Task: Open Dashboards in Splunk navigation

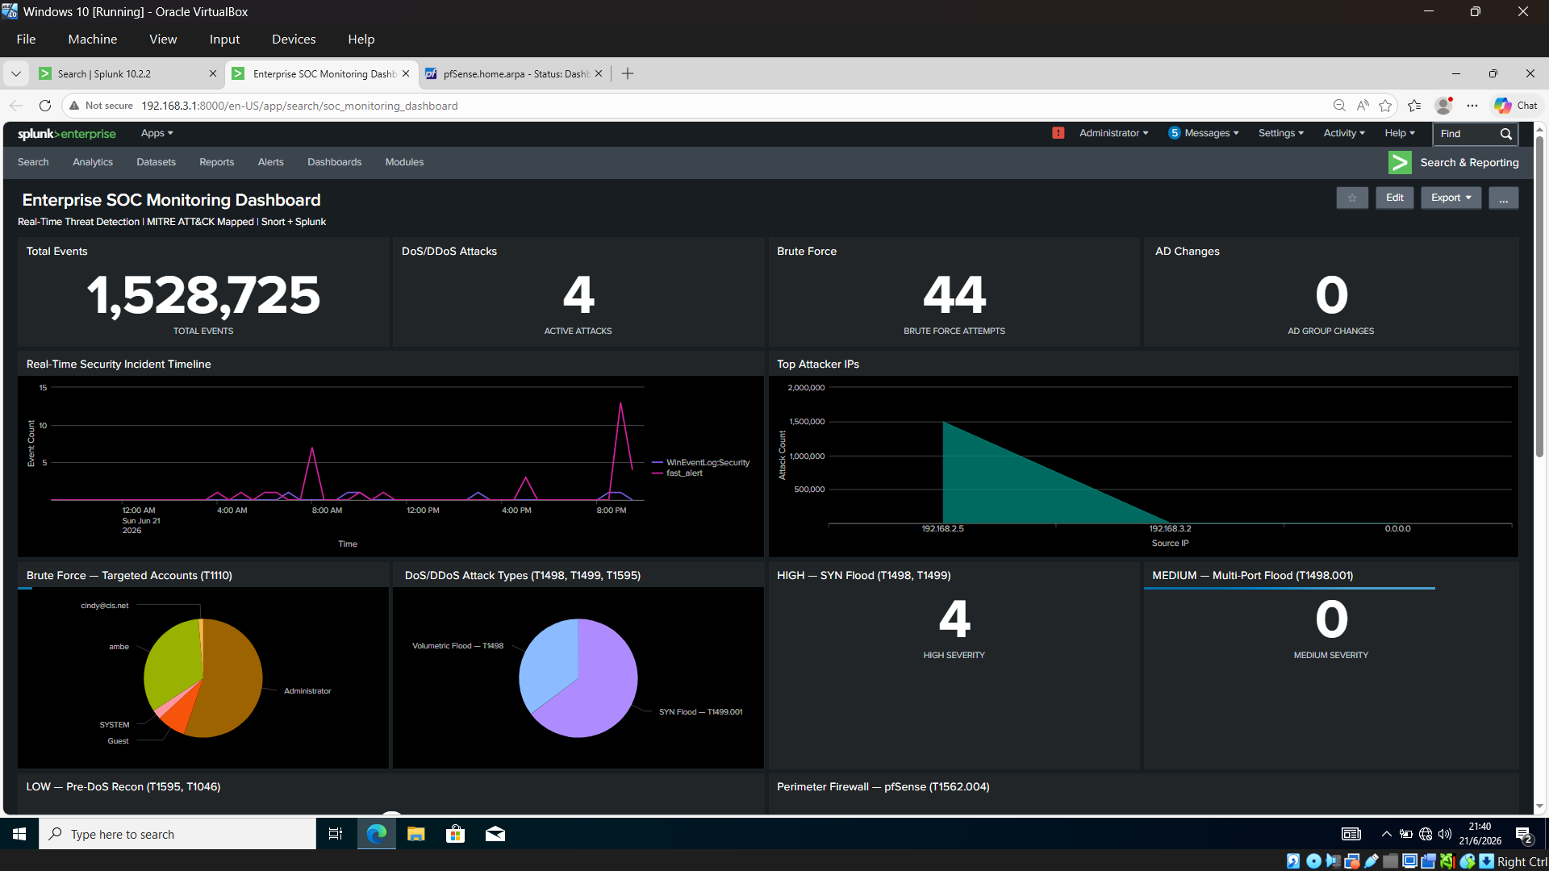Action: tap(334, 162)
